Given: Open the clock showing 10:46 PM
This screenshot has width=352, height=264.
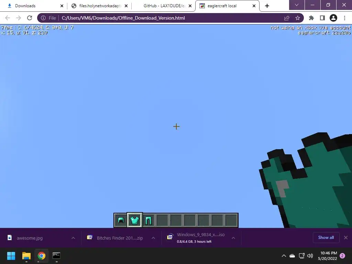Looking at the screenshot, I should point(328,256).
